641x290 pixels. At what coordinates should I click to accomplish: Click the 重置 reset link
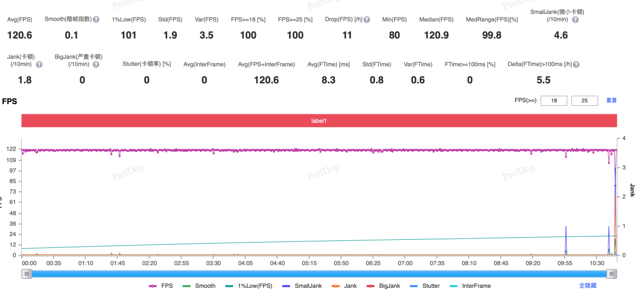point(611,100)
